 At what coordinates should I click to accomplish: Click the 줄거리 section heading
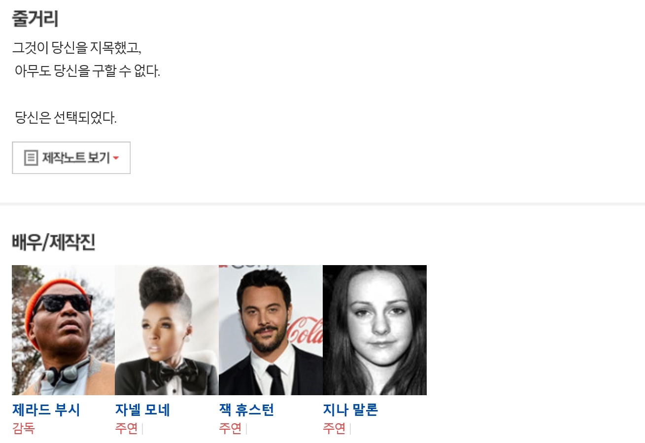pos(35,19)
